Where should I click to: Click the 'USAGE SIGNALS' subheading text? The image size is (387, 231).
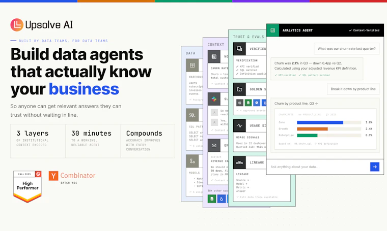point(247,137)
